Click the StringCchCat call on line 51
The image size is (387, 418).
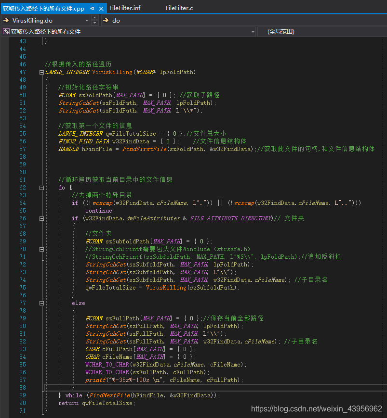79,103
